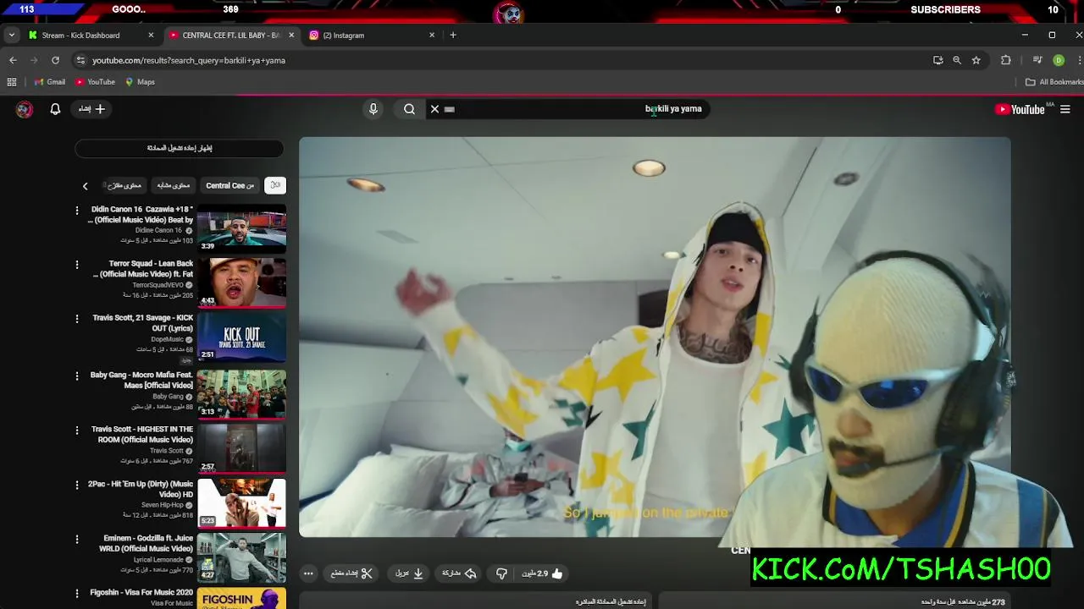
Task: Open options menu for 2Pac Hit 'Em Up
Action: pos(77,485)
